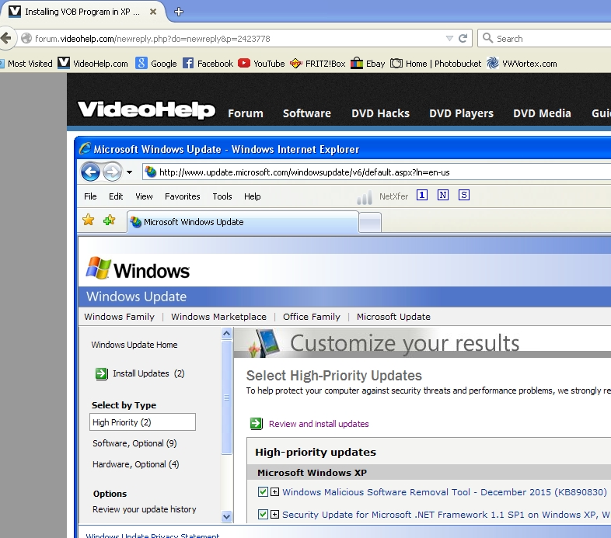Open the Windows Marketplace link
Viewport: 611px width, 538px height.
tap(218, 317)
